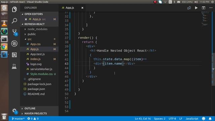Run the code with play button
The height and width of the screenshot is (121, 215).
[196, 8]
